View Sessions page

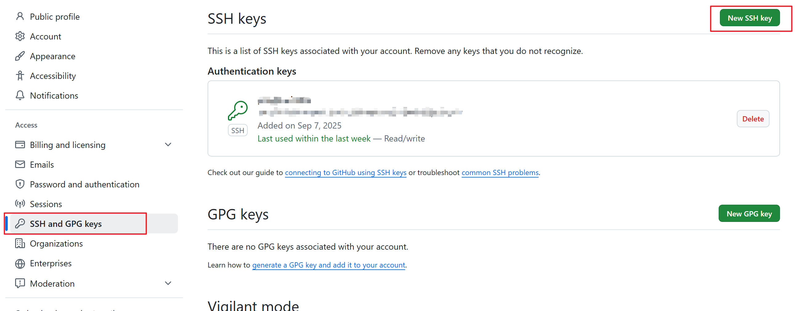(x=46, y=204)
